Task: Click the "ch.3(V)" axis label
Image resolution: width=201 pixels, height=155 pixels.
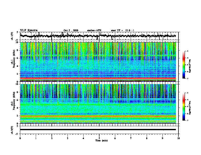Action: coord(12,130)
